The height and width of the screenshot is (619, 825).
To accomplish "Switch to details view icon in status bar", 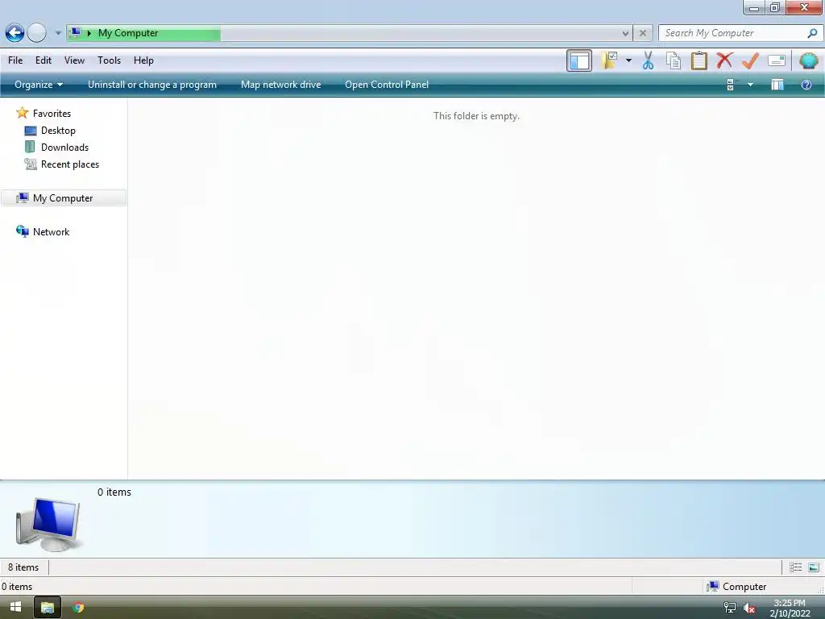I will click(795, 567).
